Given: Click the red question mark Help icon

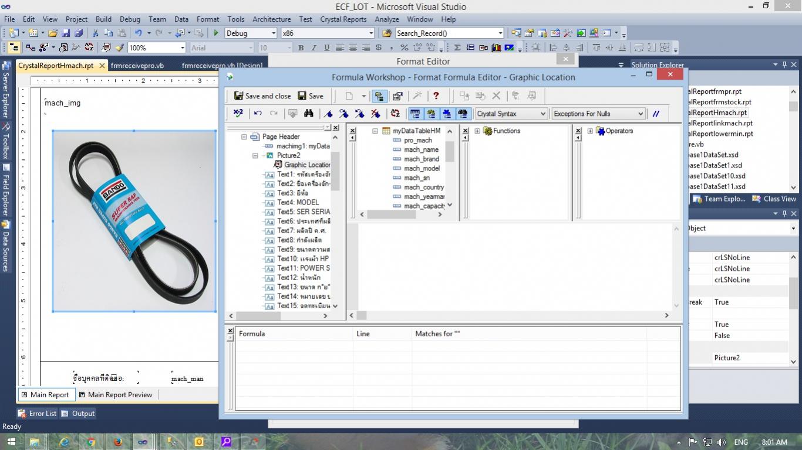Looking at the screenshot, I should [x=436, y=96].
